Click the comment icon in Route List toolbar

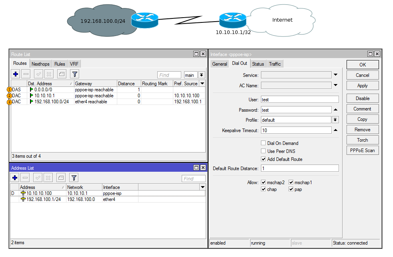[62, 74]
